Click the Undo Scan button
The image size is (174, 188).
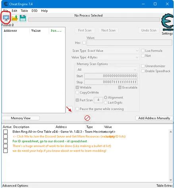(149, 30)
